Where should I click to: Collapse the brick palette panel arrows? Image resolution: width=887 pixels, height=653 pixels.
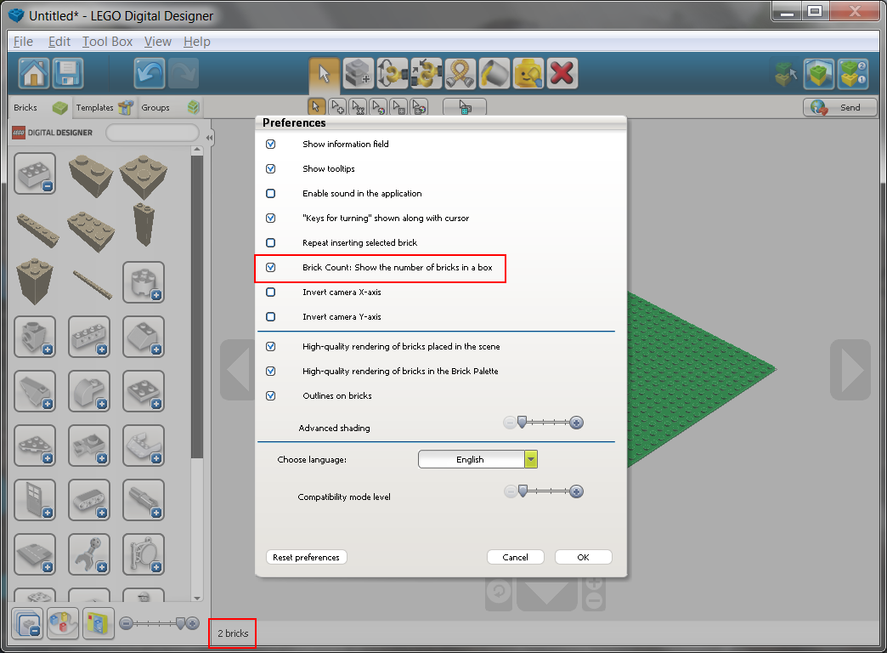(209, 138)
